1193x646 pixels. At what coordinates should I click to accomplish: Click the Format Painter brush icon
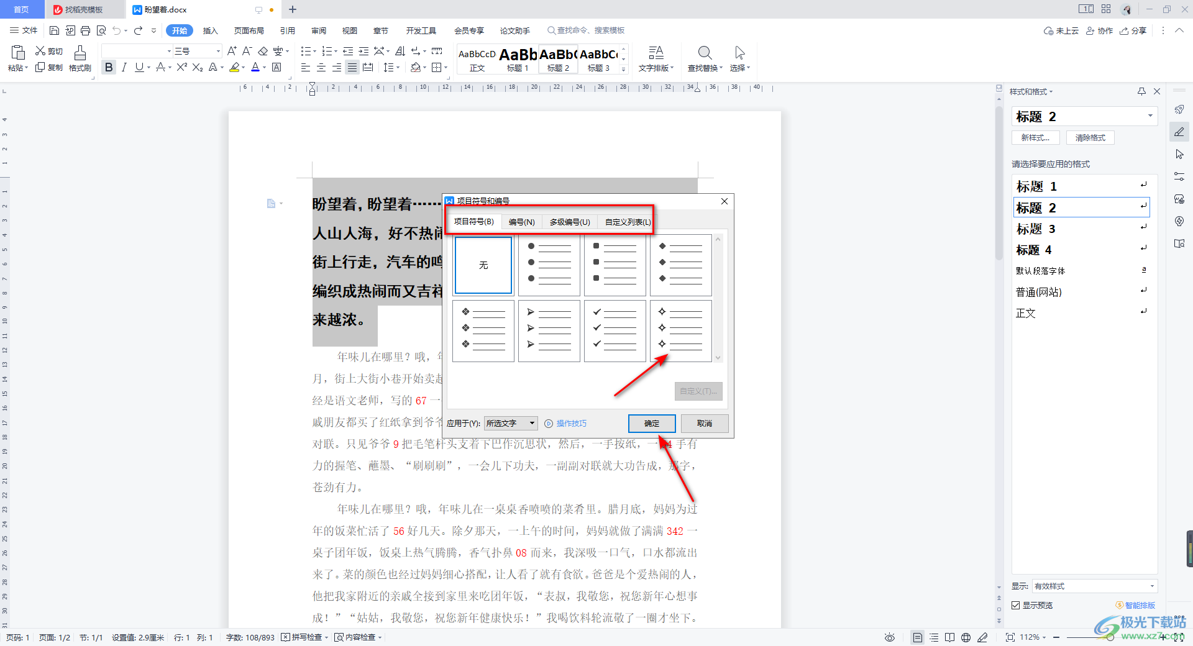[x=80, y=53]
